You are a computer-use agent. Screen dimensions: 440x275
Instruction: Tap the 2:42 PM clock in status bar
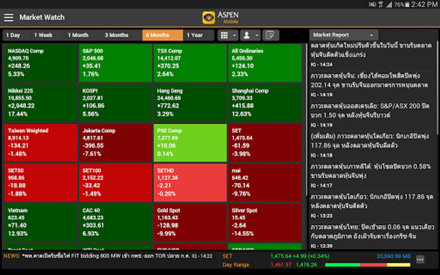(x=424, y=4)
